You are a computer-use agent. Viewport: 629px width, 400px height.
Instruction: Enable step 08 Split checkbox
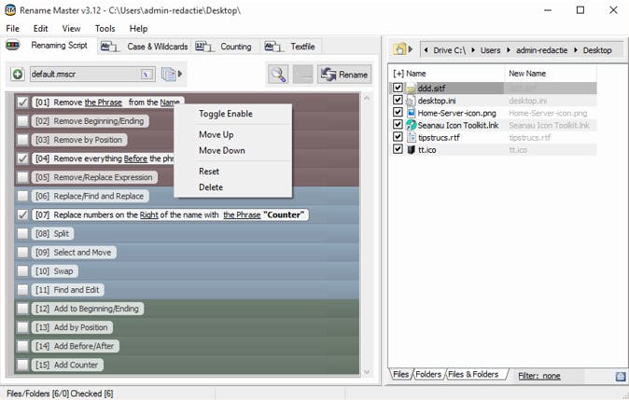[23, 234]
